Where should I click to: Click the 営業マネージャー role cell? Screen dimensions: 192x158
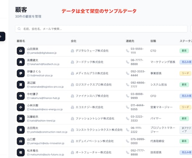[162, 107]
